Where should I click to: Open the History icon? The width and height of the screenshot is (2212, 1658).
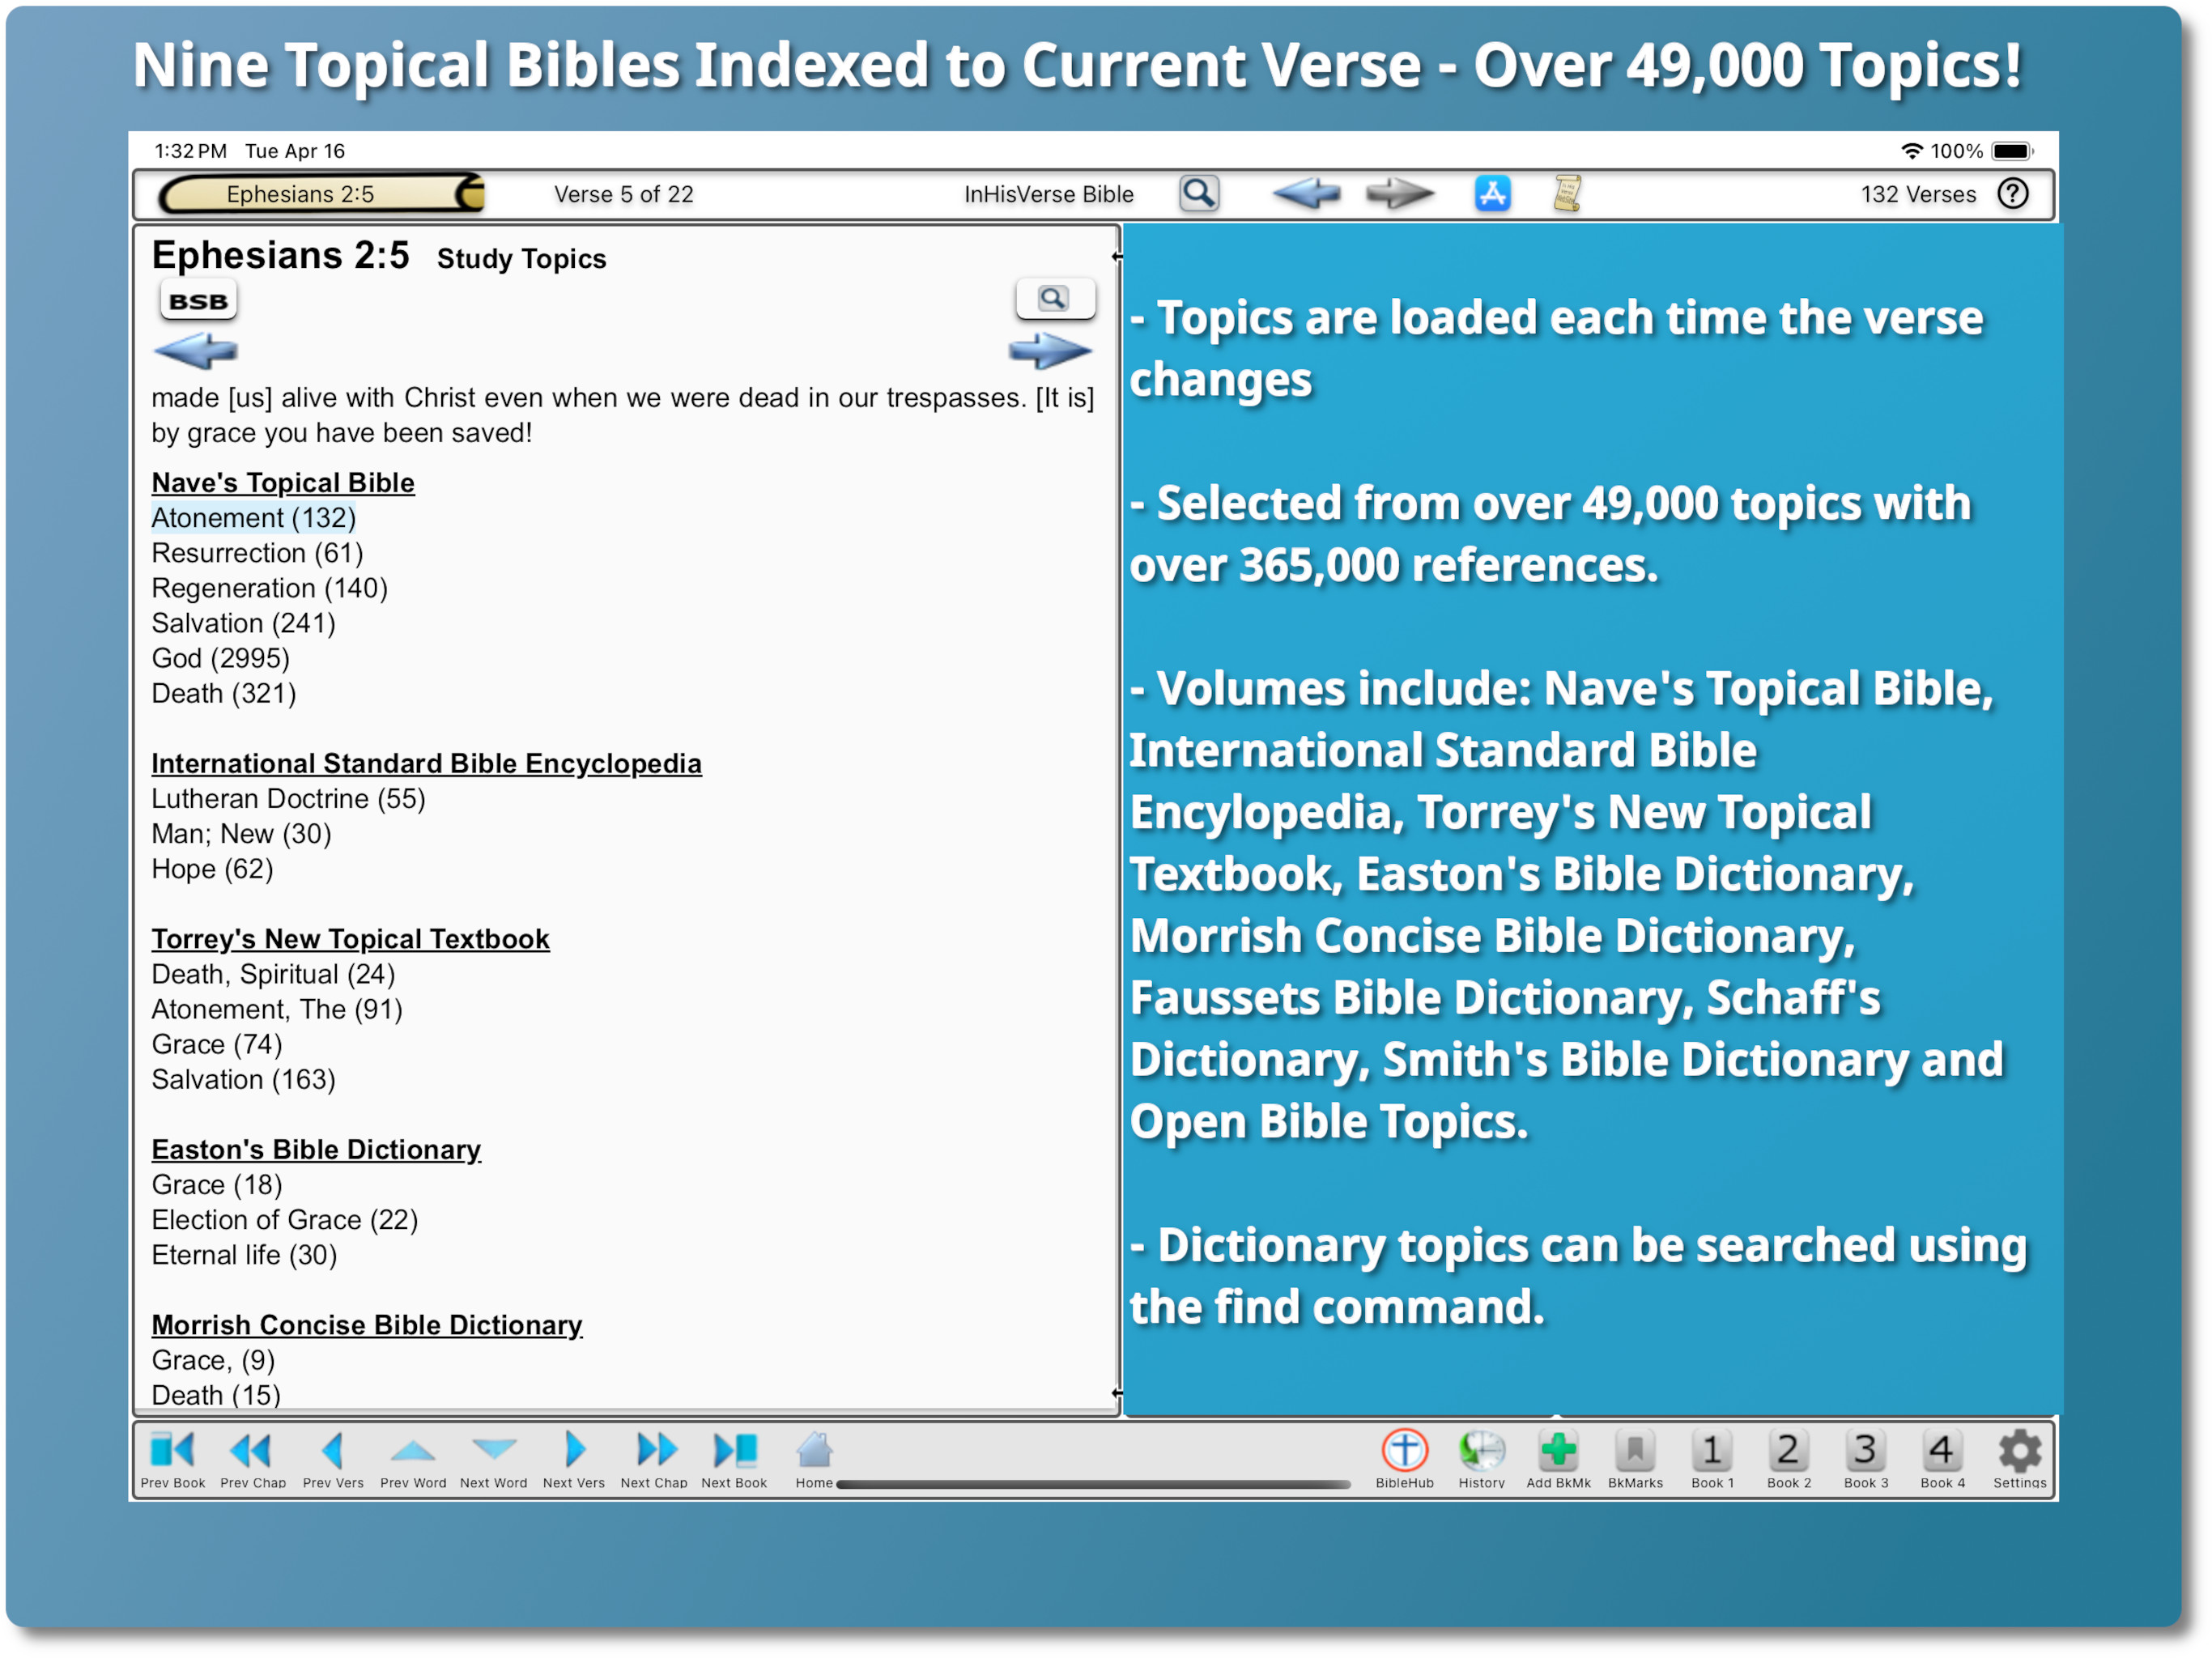[1481, 1460]
